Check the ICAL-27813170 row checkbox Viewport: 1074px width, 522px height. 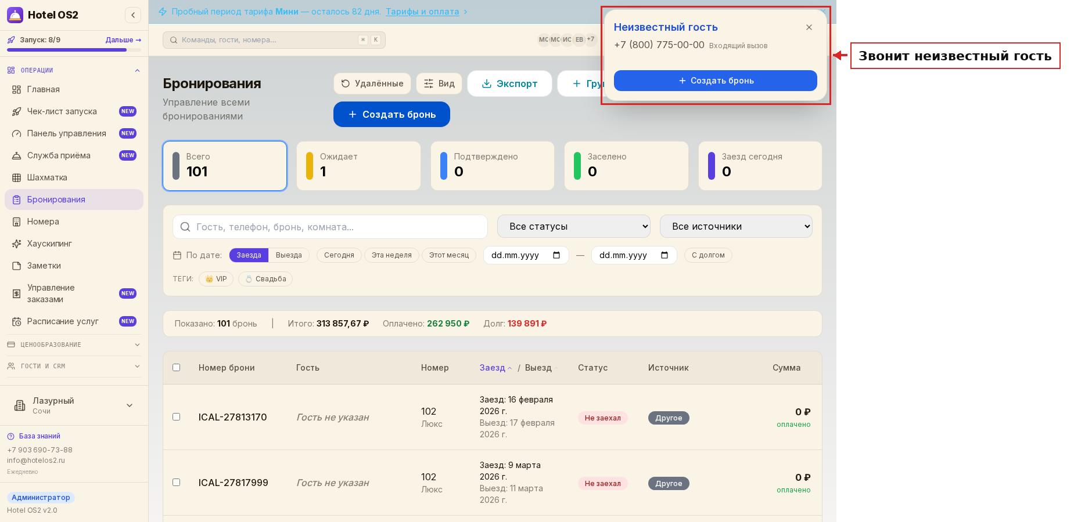point(177,416)
